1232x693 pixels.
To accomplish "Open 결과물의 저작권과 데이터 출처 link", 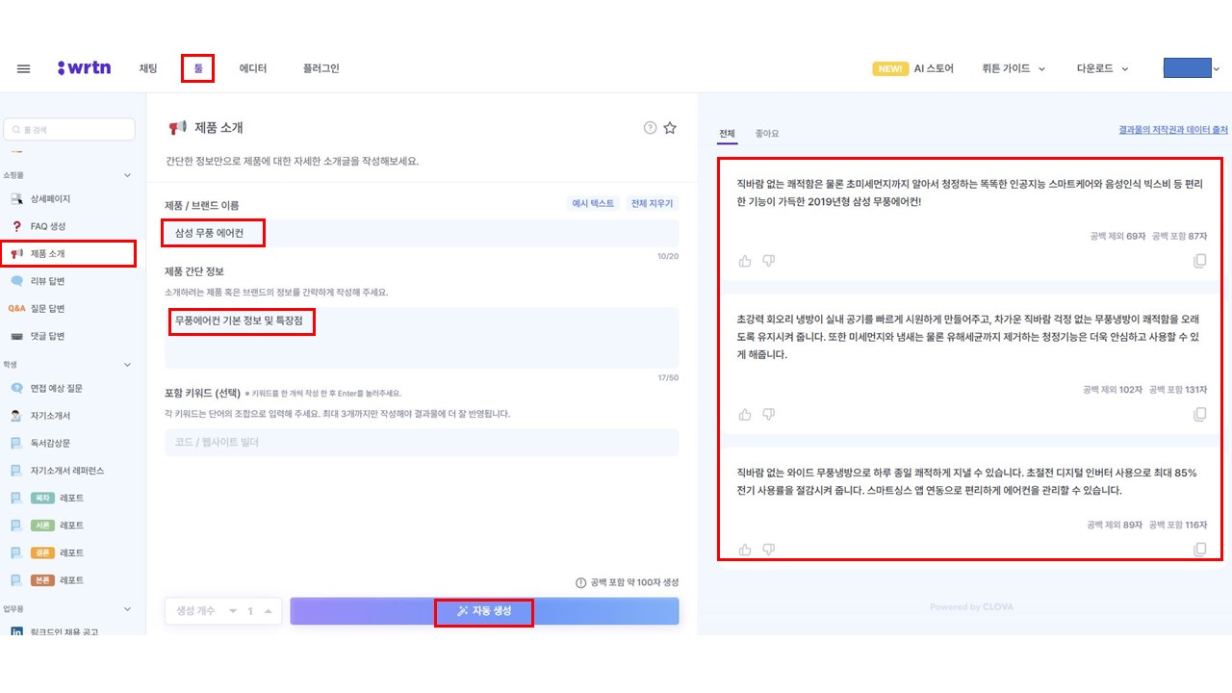I will click(x=1173, y=129).
